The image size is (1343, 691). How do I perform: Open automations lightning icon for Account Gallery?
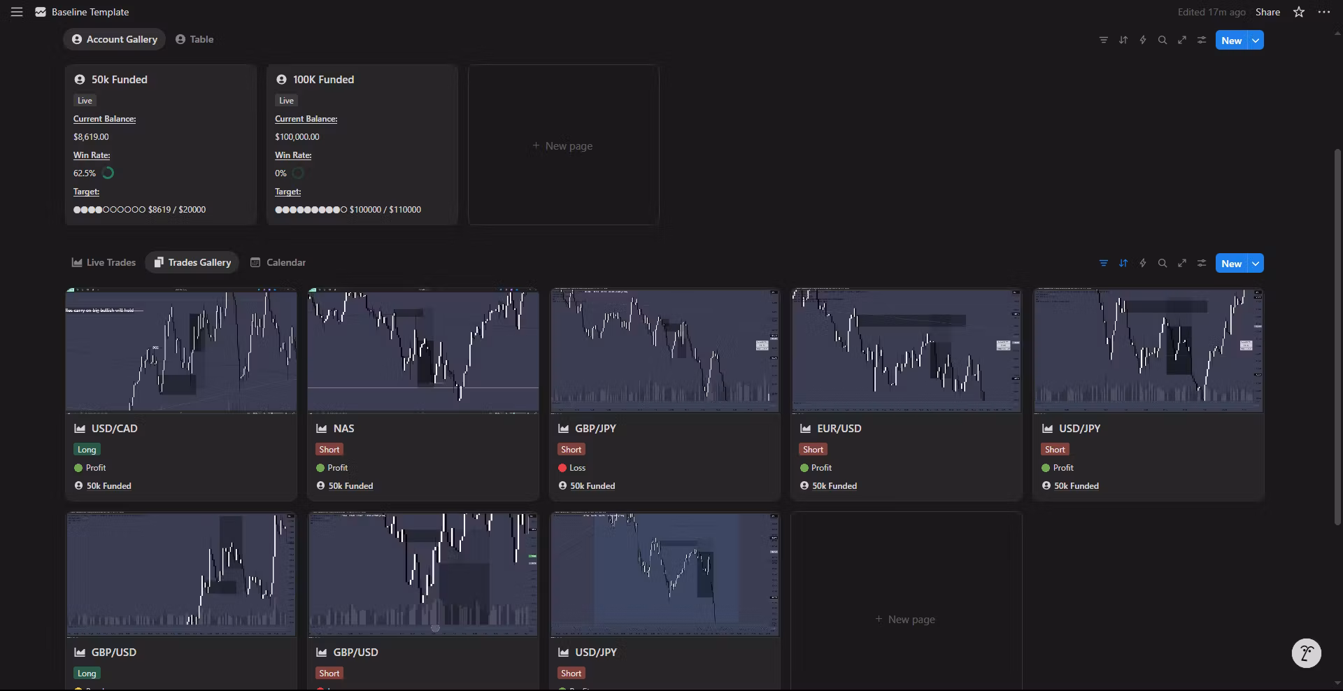pyautogui.click(x=1142, y=41)
